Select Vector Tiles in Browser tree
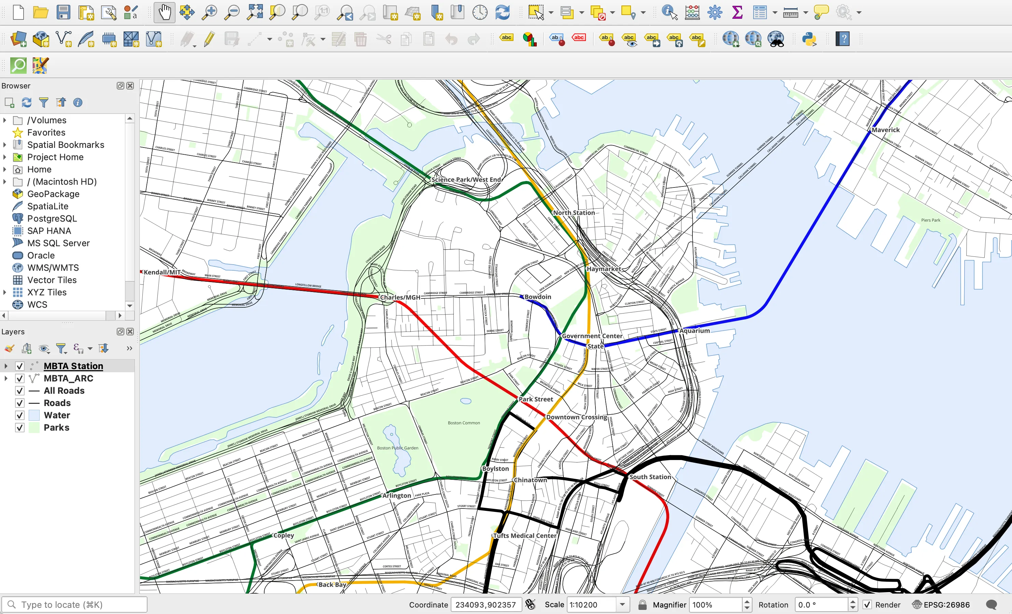Screen dimensions: 1012x614 coord(52,280)
